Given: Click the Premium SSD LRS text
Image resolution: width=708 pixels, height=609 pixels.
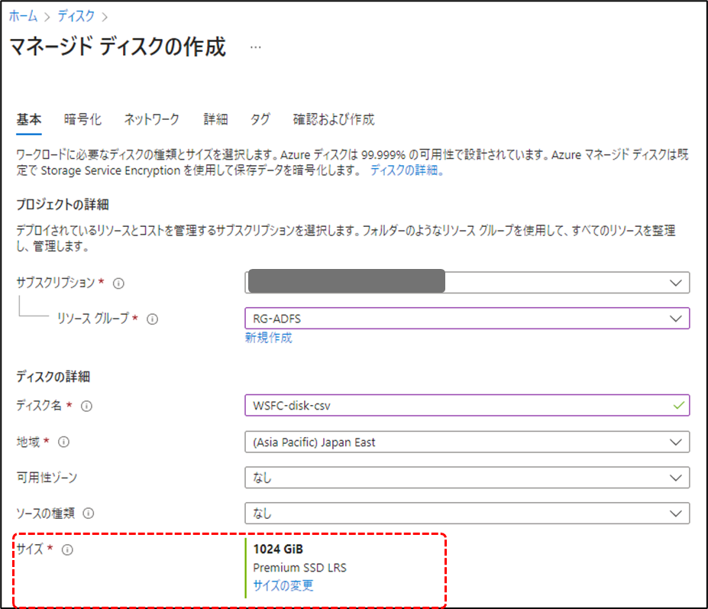Looking at the screenshot, I should tap(300, 568).
